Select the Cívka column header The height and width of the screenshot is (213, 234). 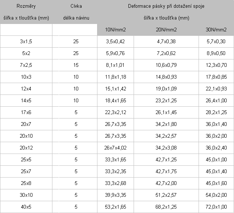[x=76, y=12]
